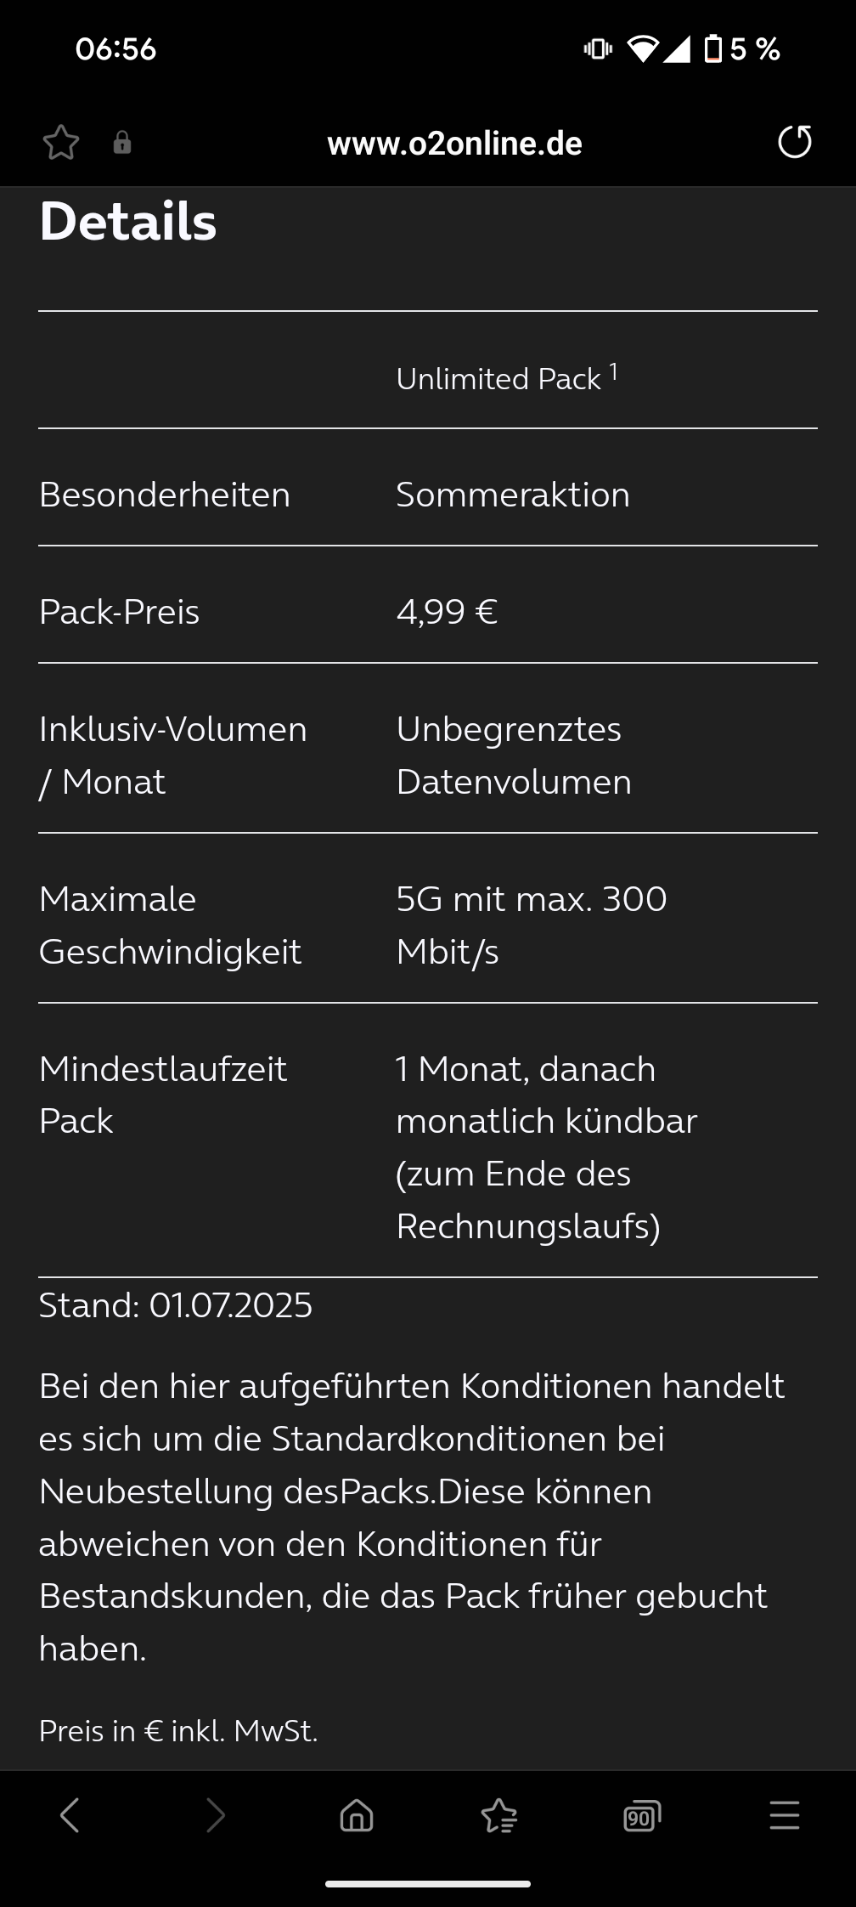Tap the Sommeraktion table cell

point(513,495)
